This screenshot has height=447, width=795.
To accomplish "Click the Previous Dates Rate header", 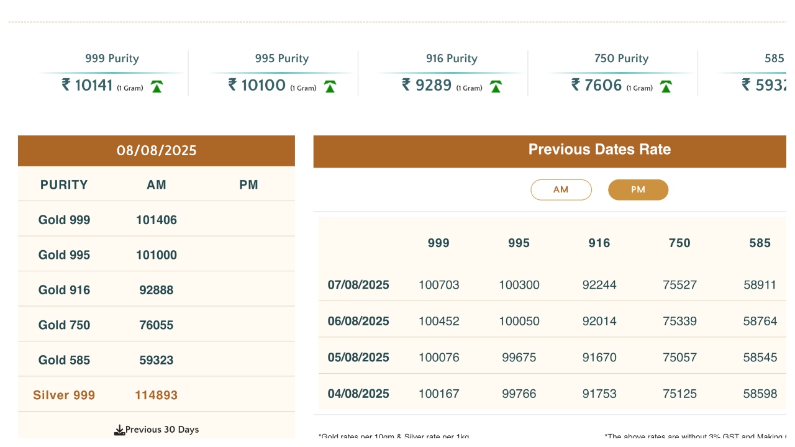I will point(599,150).
